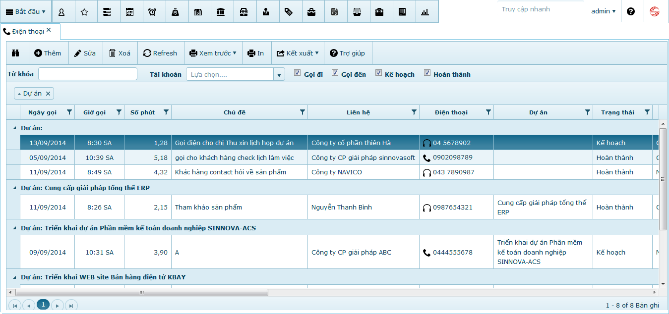Open the star favorites icon in top toolbar
669x314 pixels.
pos(84,12)
